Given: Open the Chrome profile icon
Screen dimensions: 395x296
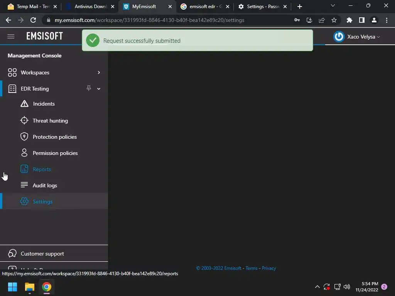Looking at the screenshot, I should (374, 20).
